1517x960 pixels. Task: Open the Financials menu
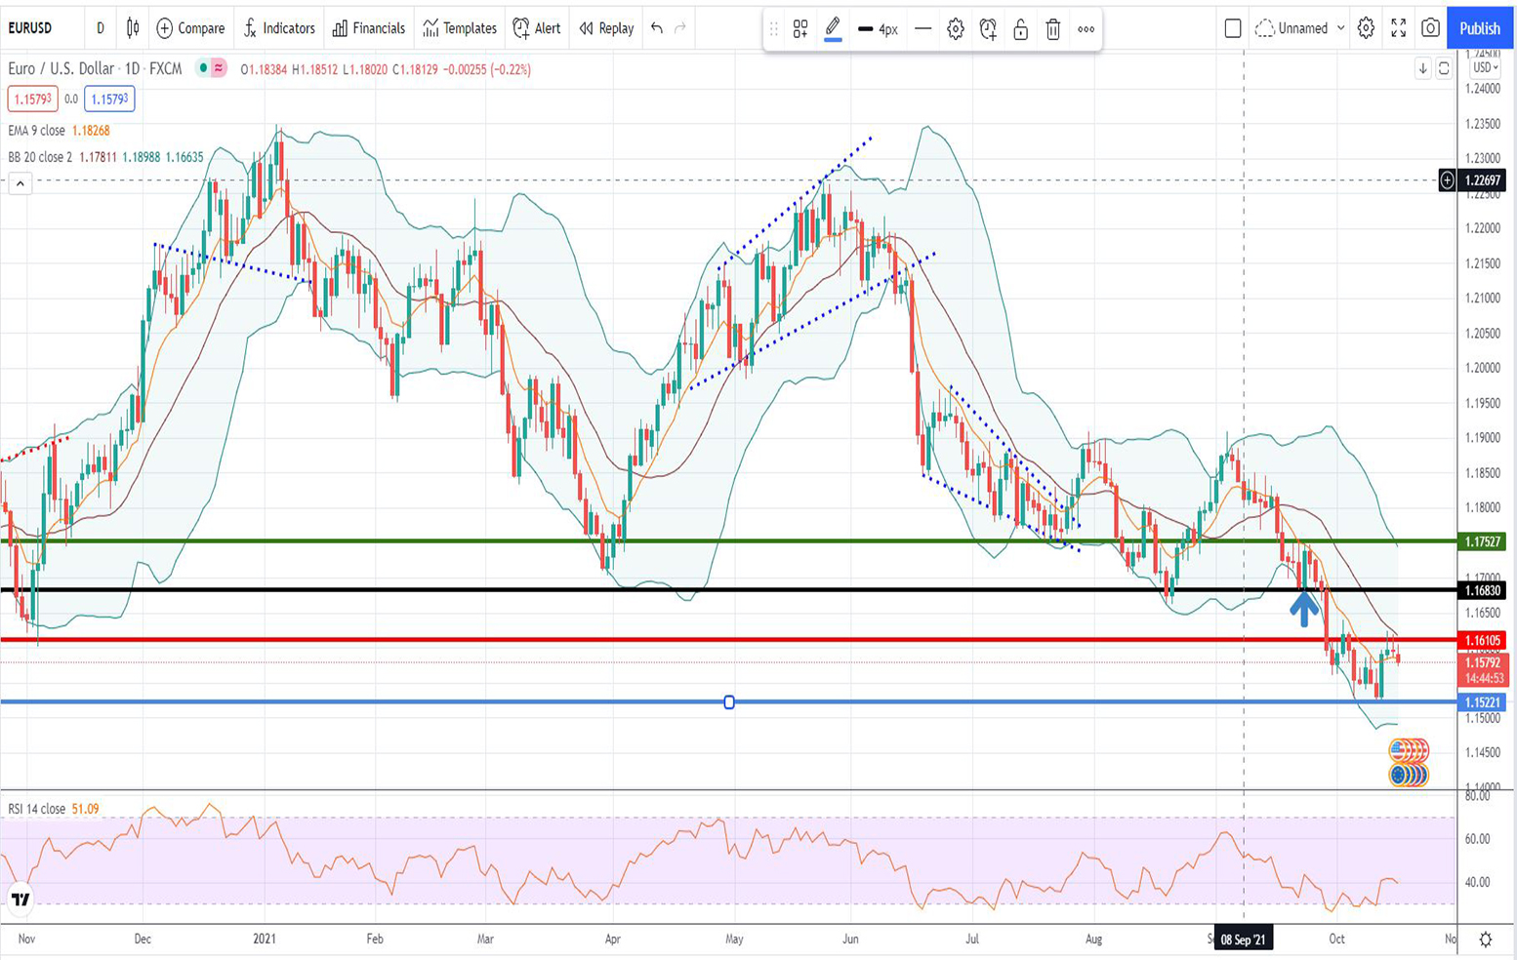click(x=368, y=28)
